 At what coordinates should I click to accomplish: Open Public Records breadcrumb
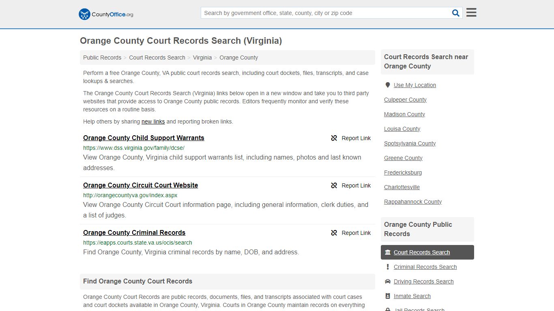tap(102, 58)
